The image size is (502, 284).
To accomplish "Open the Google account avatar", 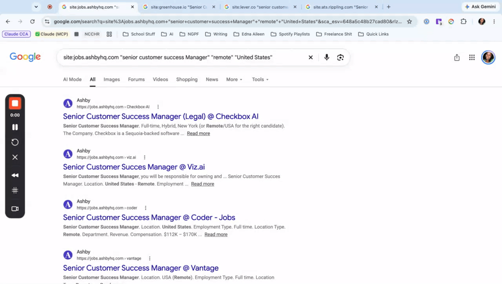I will (488, 57).
